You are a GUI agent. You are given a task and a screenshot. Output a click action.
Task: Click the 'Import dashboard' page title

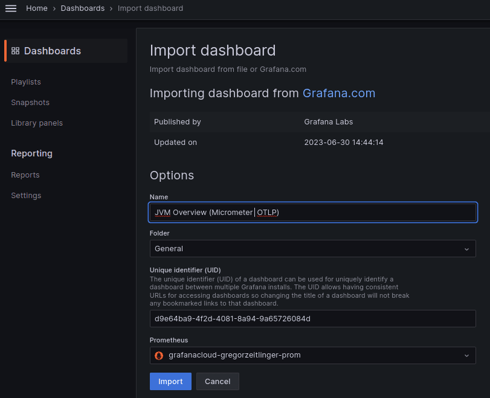213,50
